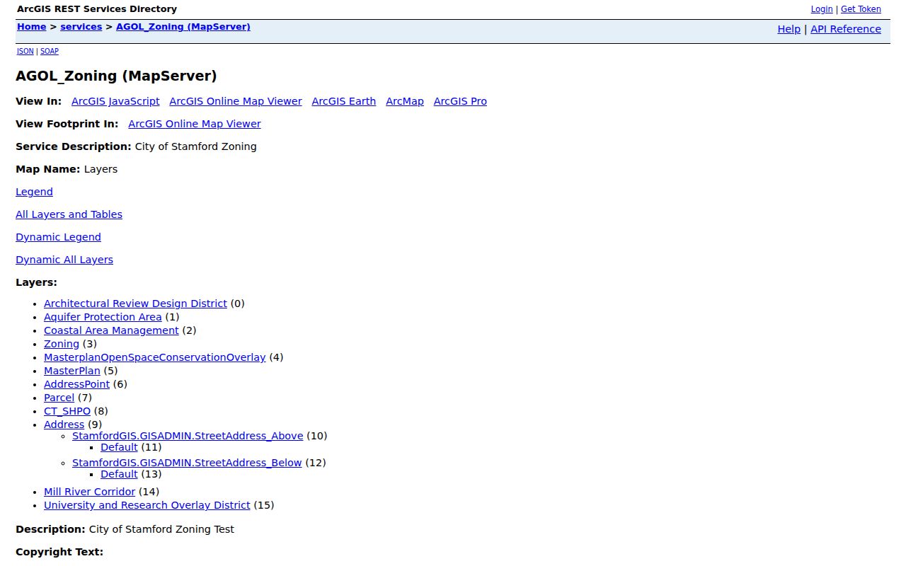View the JSON format
Viewport: 906px width, 566px height.
pyautogui.click(x=25, y=52)
